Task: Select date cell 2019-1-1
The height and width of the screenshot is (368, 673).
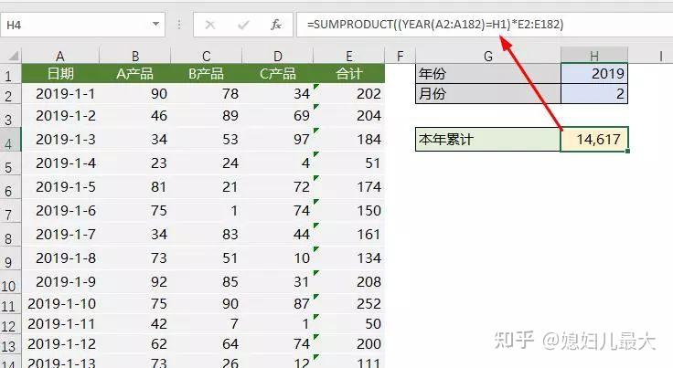Action: [60, 94]
